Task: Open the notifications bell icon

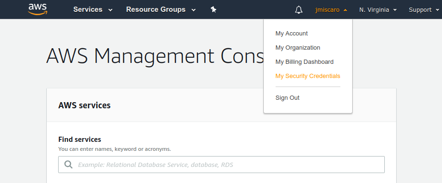Action: pyautogui.click(x=298, y=10)
